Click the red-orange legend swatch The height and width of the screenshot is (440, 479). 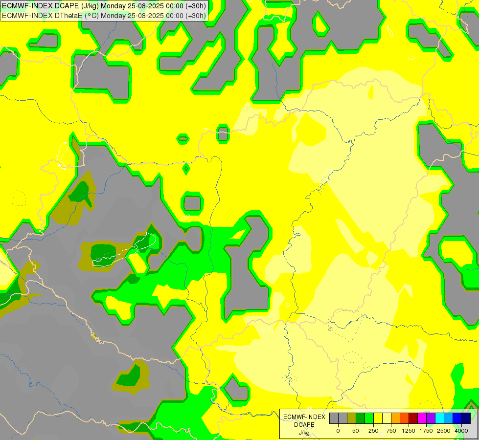coord(405,418)
